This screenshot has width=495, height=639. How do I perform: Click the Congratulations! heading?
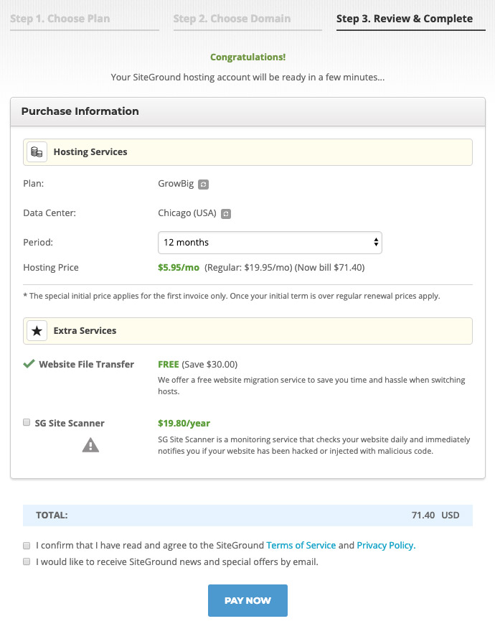(x=248, y=57)
